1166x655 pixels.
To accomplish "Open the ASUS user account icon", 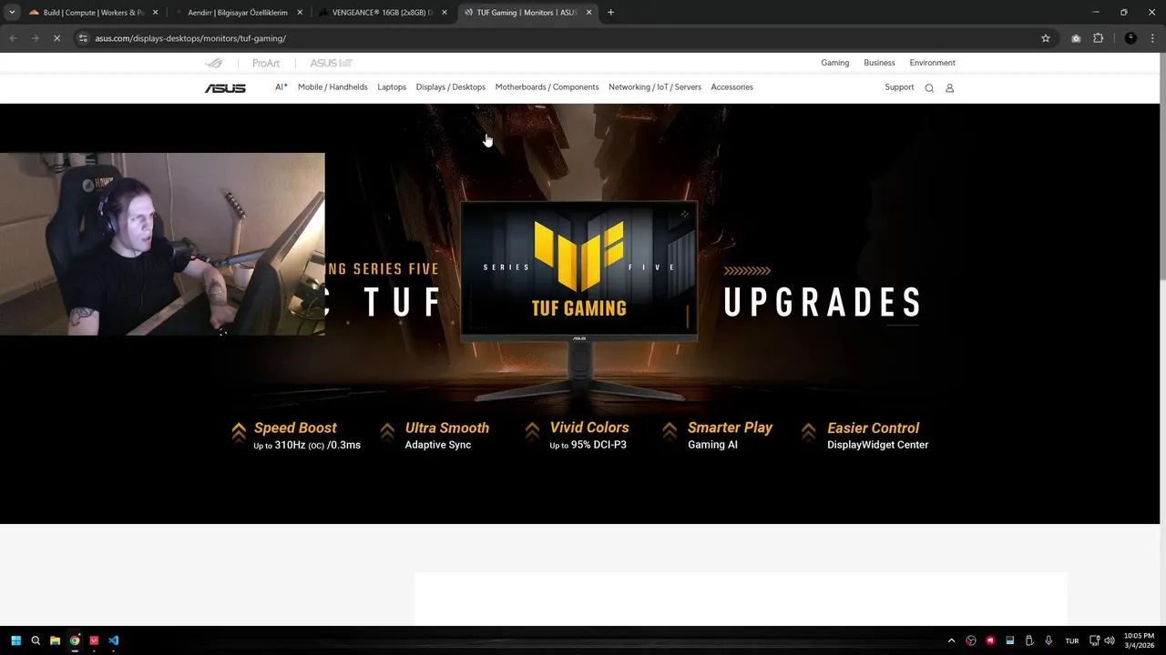I will (949, 88).
